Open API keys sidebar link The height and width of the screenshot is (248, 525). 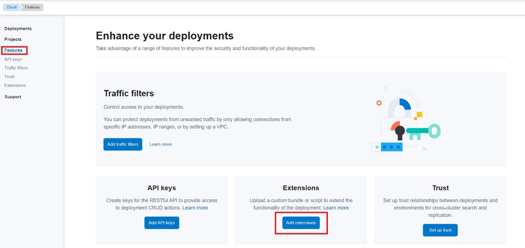coord(13,59)
